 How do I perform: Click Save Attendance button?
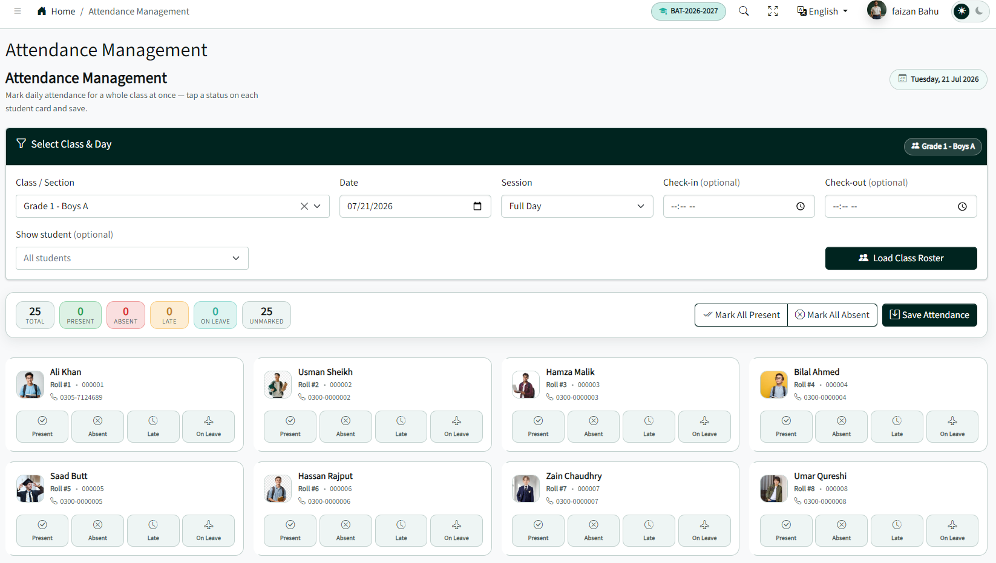click(x=929, y=315)
